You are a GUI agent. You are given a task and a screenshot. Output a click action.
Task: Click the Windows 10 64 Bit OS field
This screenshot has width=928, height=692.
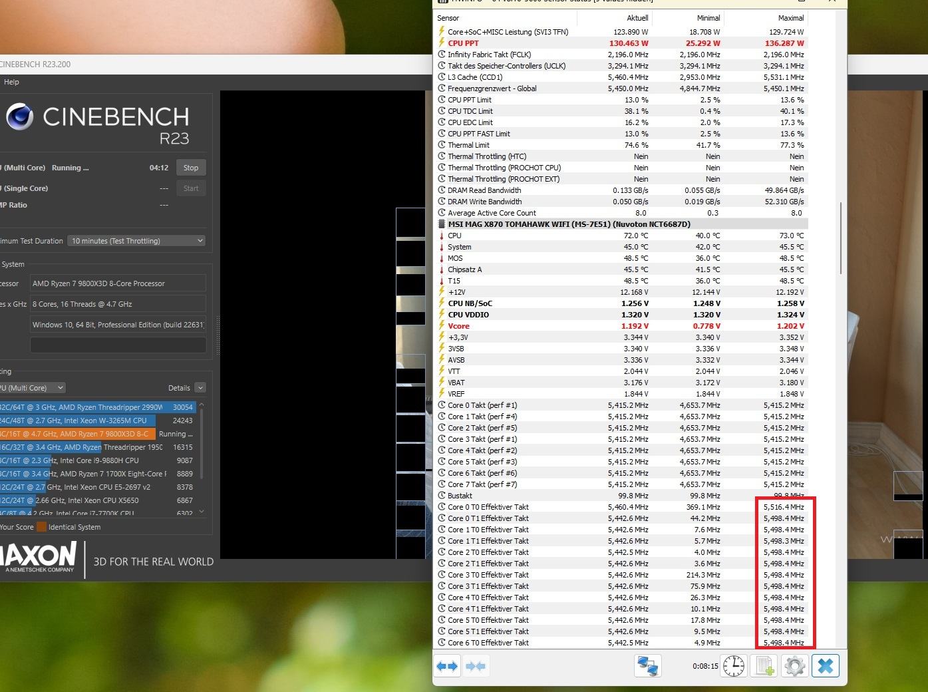coord(118,325)
